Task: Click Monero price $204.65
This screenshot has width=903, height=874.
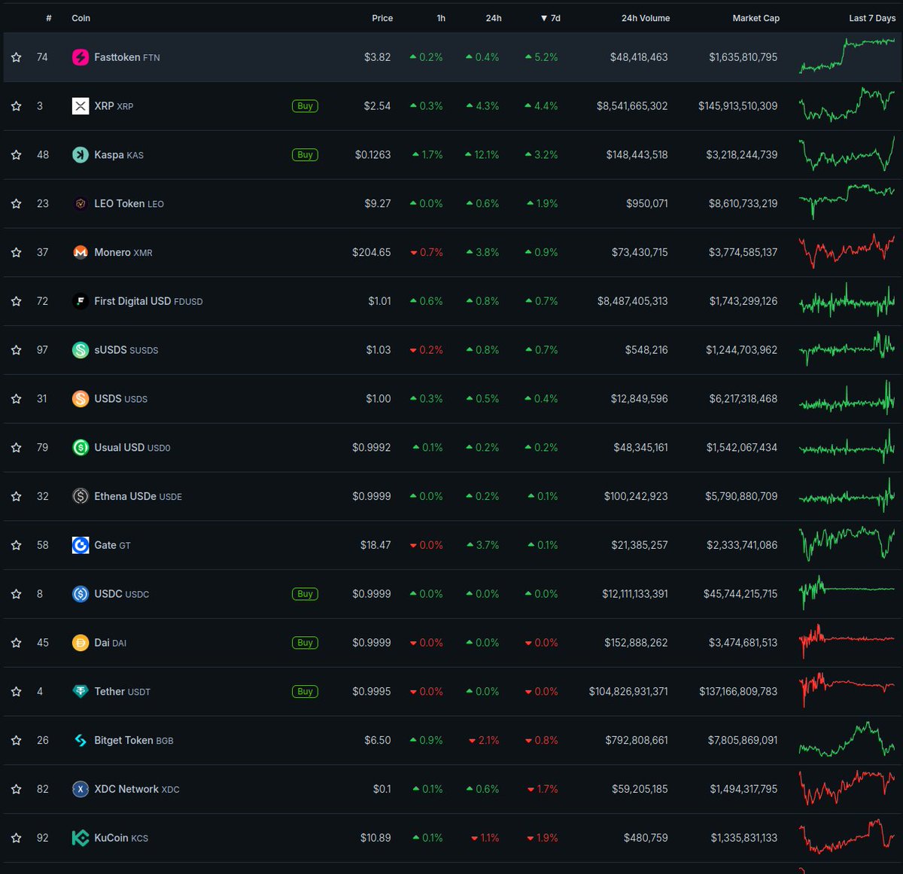Action: pyautogui.click(x=372, y=252)
